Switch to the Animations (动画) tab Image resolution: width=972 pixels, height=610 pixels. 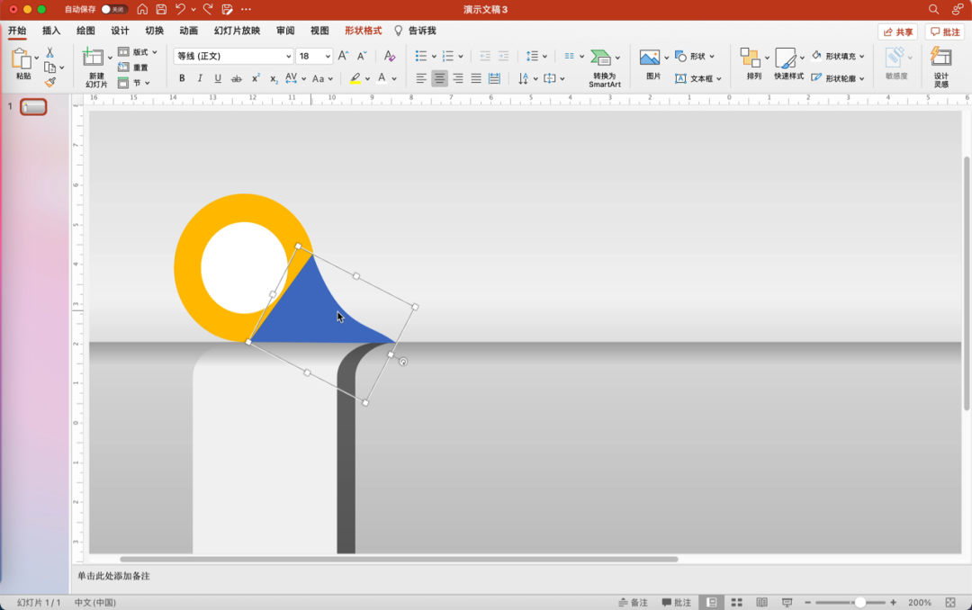(x=188, y=31)
